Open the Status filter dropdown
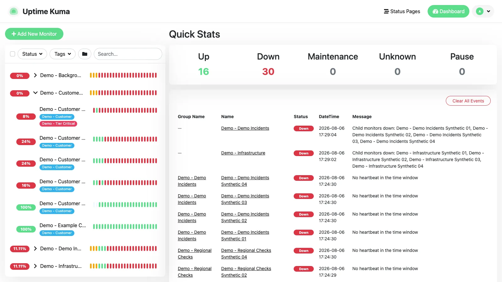This screenshot has height=282, width=502. (x=32, y=54)
